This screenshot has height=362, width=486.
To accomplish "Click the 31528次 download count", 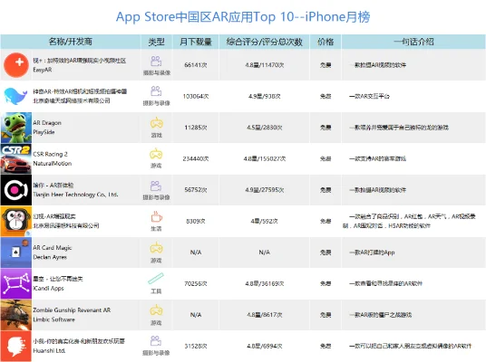I will click(196, 346).
